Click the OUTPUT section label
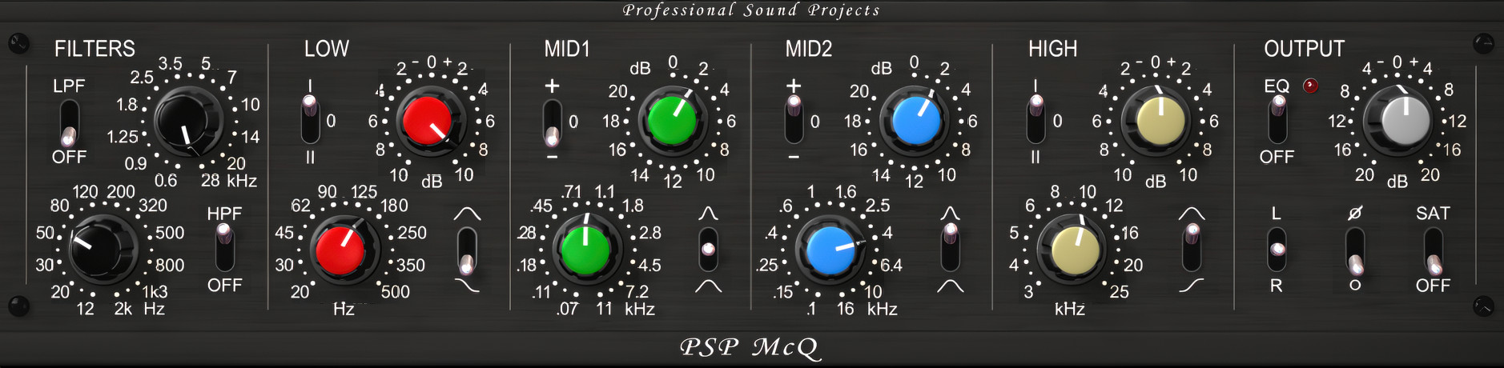1504x368 pixels. click(1304, 49)
